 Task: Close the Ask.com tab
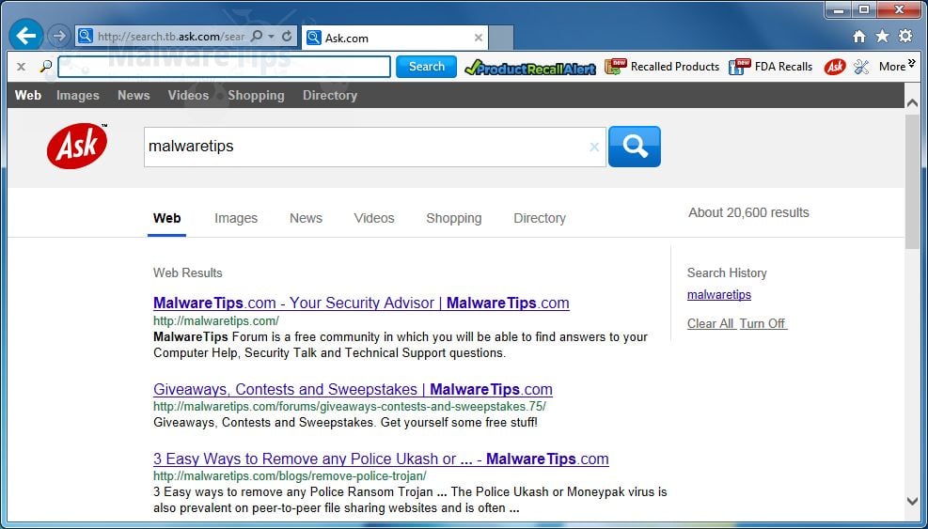(479, 38)
